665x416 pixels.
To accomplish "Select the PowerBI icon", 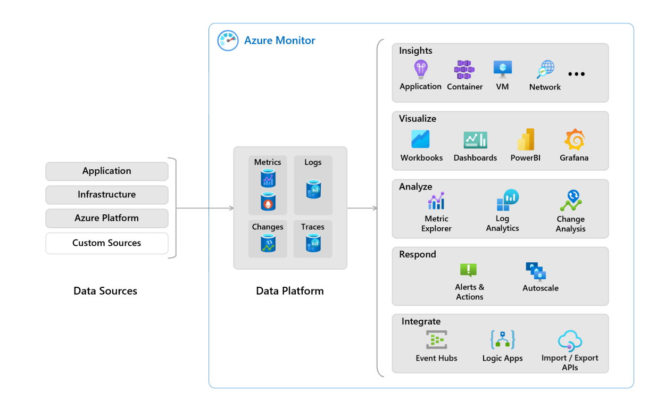I will (525, 140).
